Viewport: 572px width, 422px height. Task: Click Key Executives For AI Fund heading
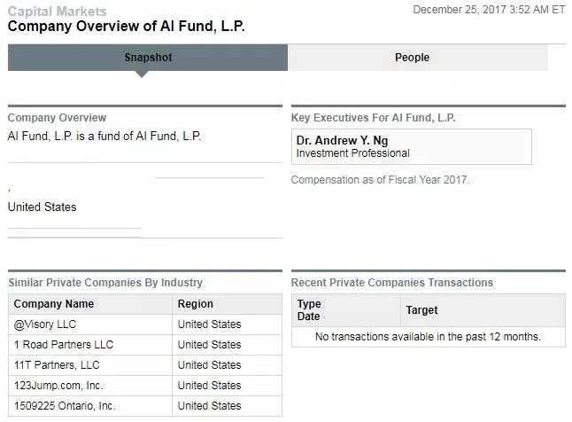[374, 118]
